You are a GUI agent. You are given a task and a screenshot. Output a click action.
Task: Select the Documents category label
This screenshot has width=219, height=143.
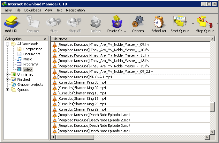pos(32,54)
